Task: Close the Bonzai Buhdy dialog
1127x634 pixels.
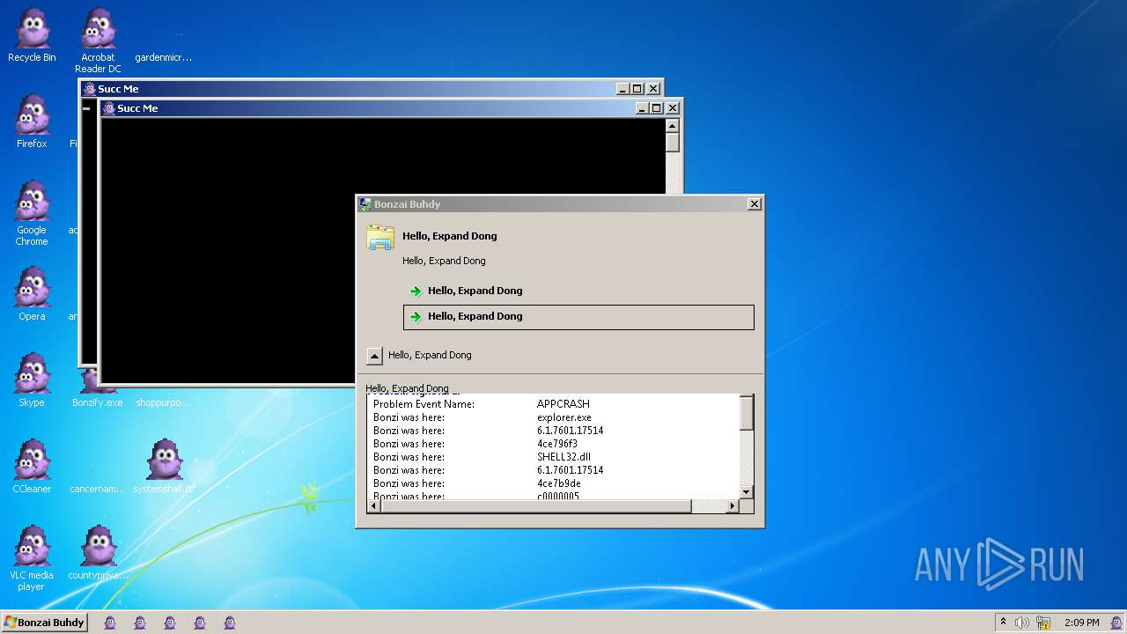Action: tap(755, 204)
